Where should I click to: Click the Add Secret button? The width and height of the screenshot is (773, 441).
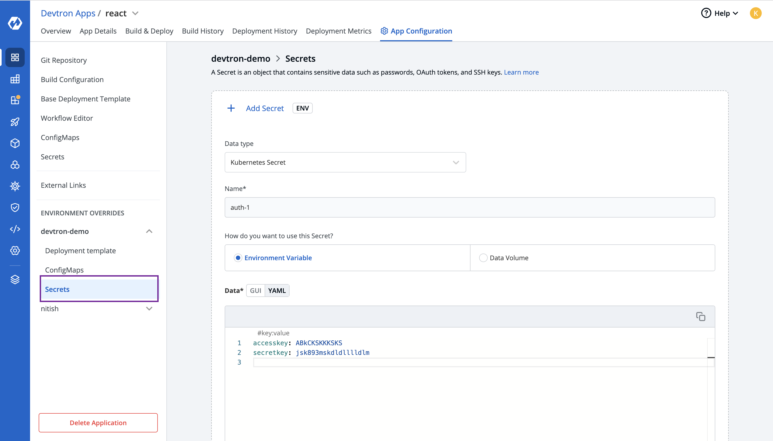tap(265, 108)
